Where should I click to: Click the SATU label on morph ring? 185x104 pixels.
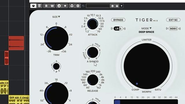[x=158, y=90]
